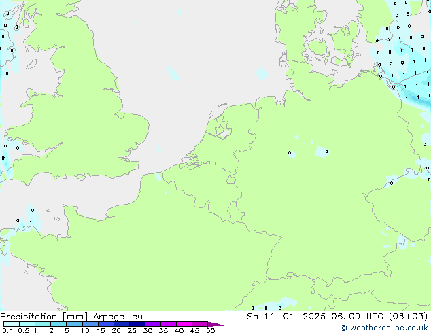This screenshot has height=333, width=431.
Task: Open the weatheronline.co.uk link
Action: click(384, 328)
